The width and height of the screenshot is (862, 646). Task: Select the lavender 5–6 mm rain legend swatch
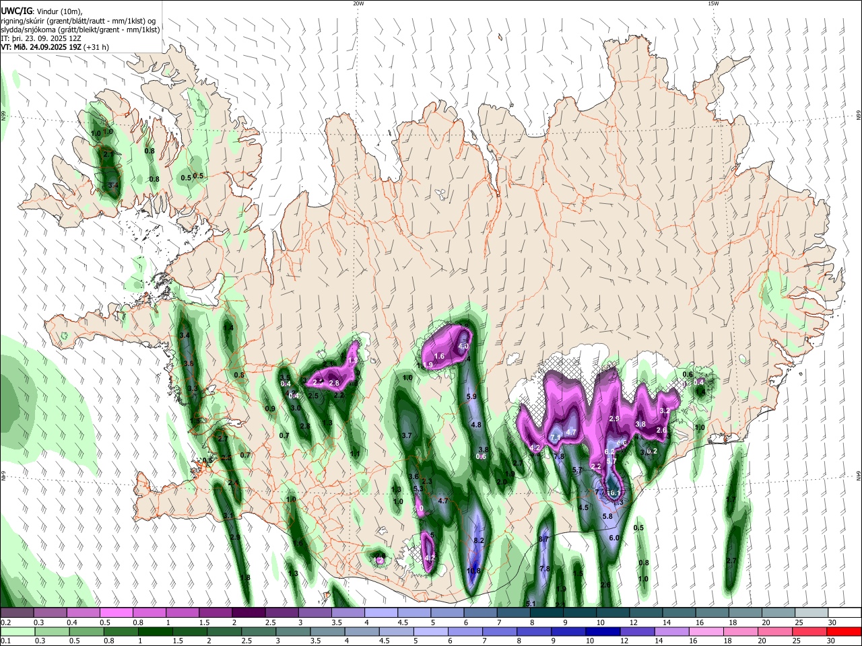(x=431, y=631)
